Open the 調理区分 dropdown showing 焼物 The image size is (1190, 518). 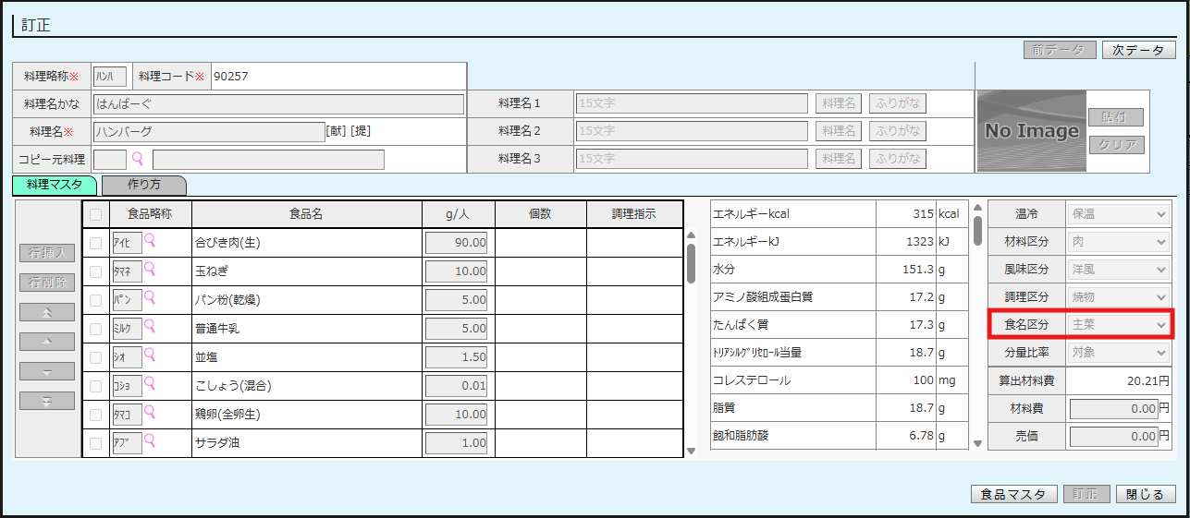coord(1118,297)
